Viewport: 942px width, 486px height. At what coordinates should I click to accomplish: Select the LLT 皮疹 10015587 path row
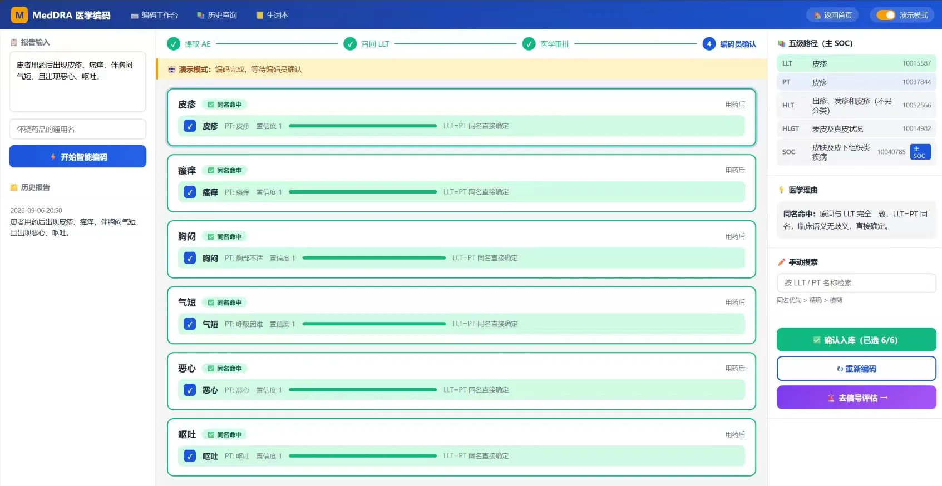click(856, 63)
